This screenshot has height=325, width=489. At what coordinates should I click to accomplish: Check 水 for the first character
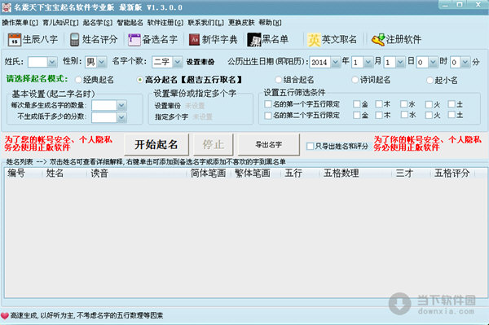click(404, 104)
